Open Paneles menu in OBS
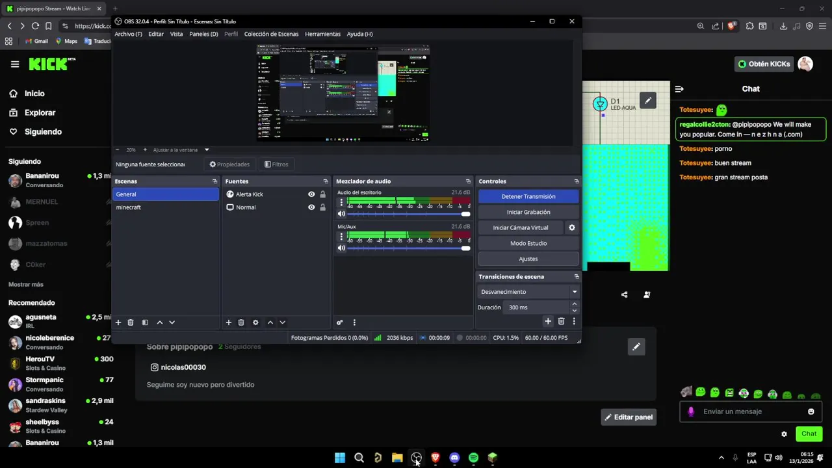Screen dimensions: 832x468 (203, 34)
